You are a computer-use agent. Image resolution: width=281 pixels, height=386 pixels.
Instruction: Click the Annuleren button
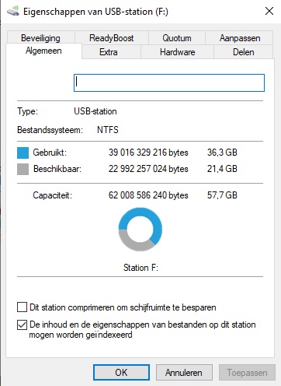pyautogui.click(x=184, y=373)
